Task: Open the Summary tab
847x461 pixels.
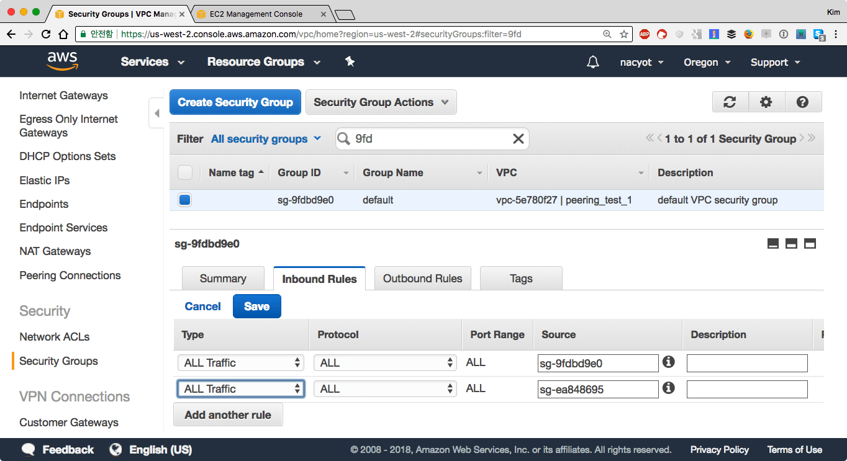Action: coord(223,279)
